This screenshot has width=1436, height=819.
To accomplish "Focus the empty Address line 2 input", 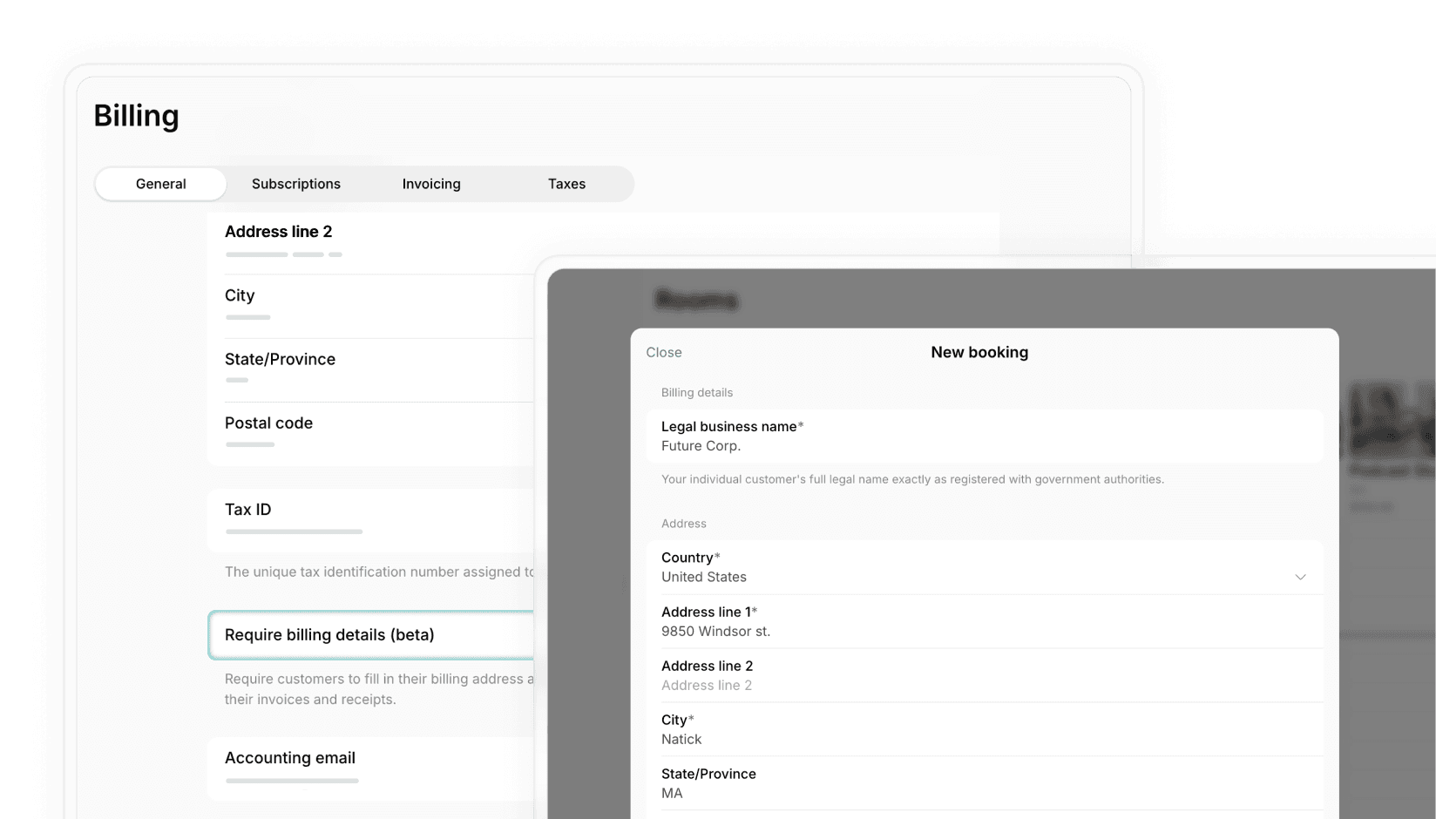I will 983,684.
